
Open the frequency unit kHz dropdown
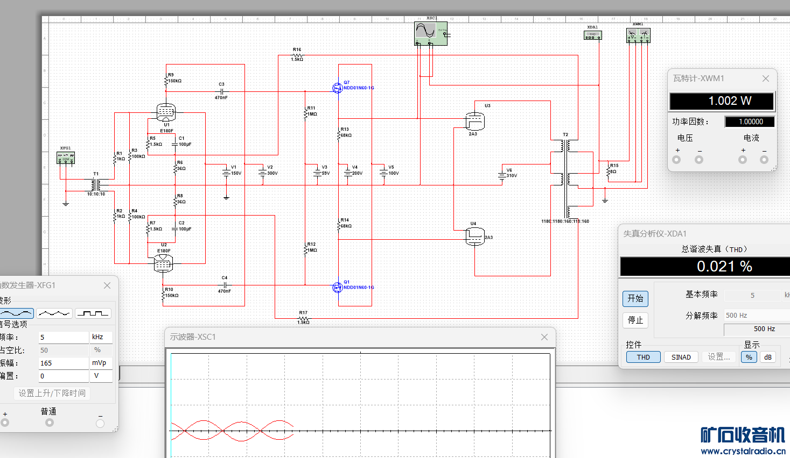[x=101, y=337]
